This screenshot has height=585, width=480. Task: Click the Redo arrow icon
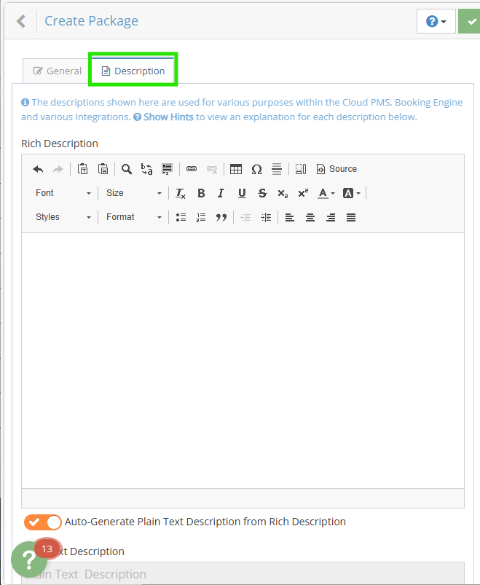(58, 169)
